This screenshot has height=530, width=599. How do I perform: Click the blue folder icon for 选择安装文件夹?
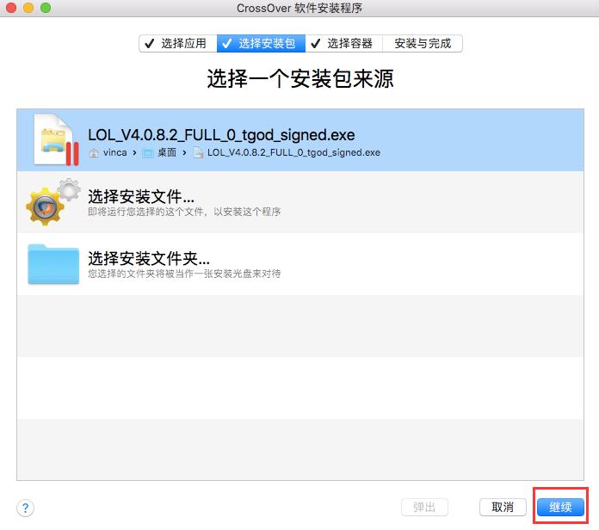pyautogui.click(x=53, y=264)
